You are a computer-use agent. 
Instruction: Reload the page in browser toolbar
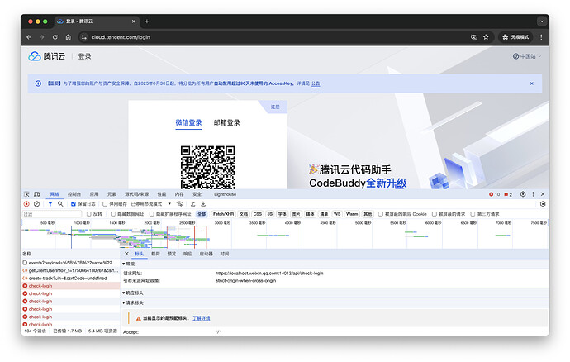pyautogui.click(x=55, y=37)
